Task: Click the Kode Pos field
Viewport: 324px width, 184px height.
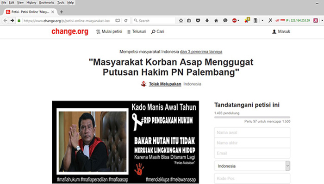Action: 252,178
